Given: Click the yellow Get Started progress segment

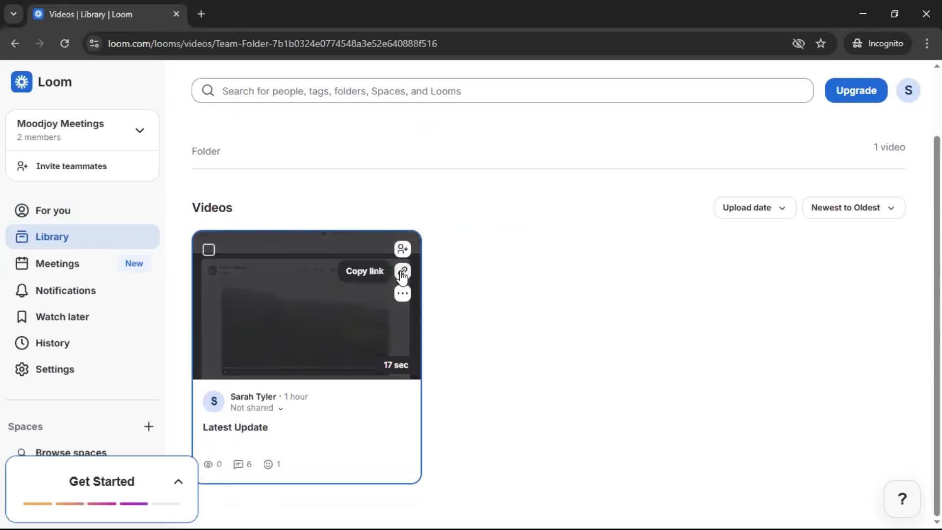Looking at the screenshot, I should tap(37, 503).
